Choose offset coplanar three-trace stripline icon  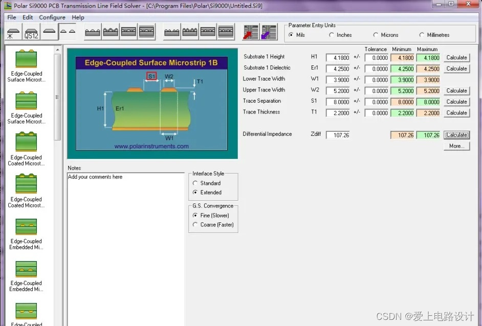point(147,32)
